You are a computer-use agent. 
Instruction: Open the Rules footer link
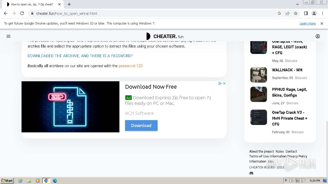point(280,151)
